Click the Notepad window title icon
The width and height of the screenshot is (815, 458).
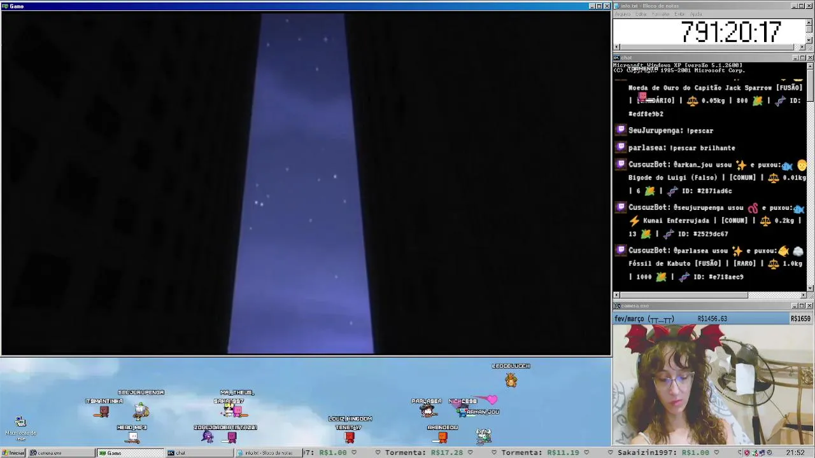coord(617,6)
